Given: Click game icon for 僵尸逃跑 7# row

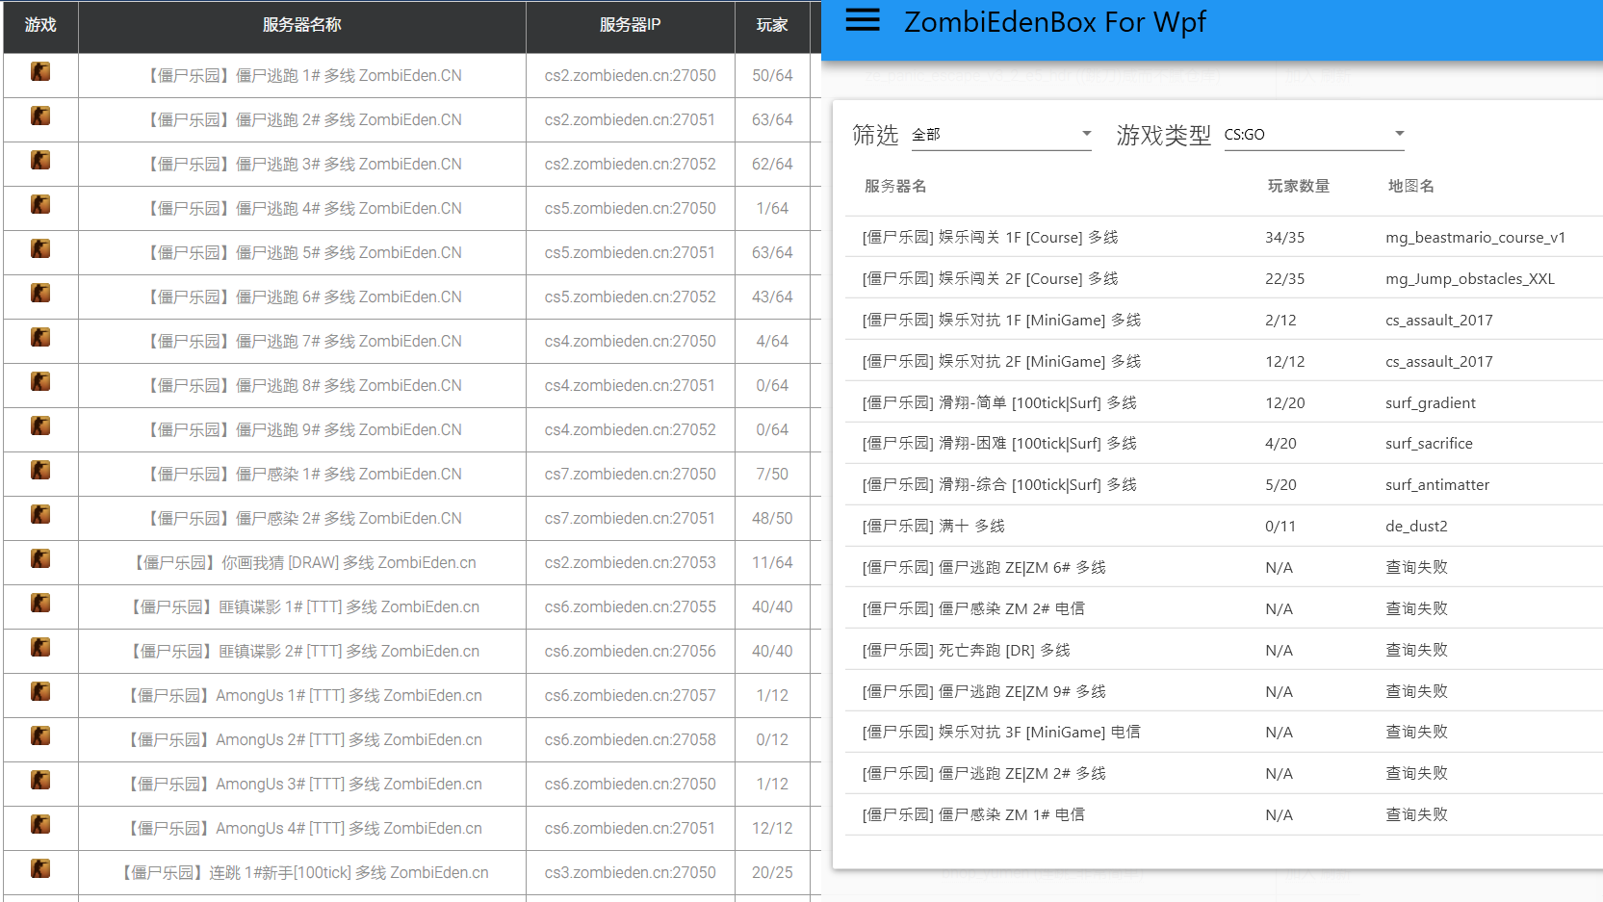Looking at the screenshot, I should [x=40, y=337].
